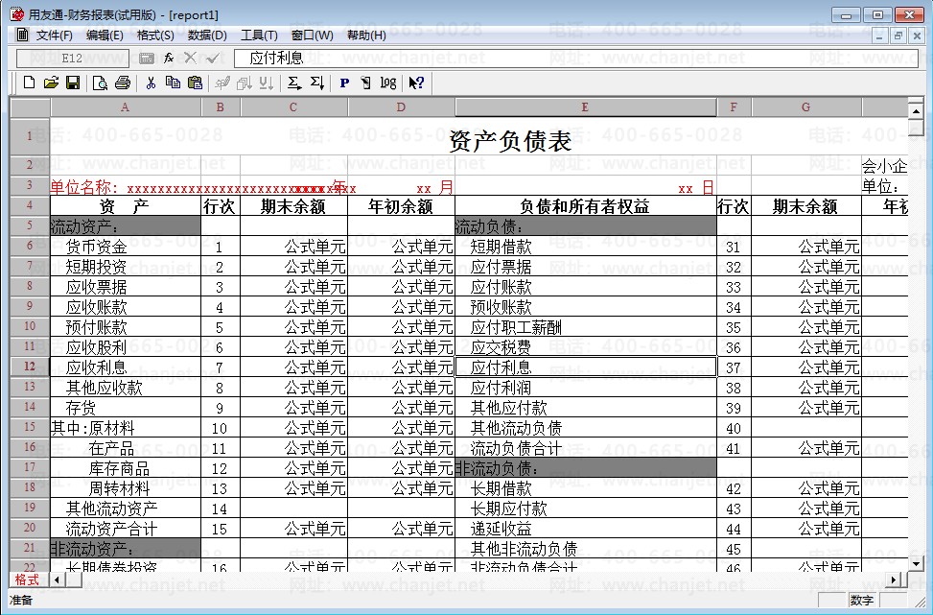The width and height of the screenshot is (933, 615).
Task: Open the 数据(D) menu
Action: click(207, 35)
